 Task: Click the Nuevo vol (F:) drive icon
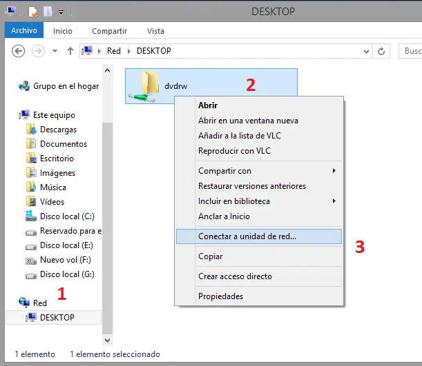[x=31, y=261]
